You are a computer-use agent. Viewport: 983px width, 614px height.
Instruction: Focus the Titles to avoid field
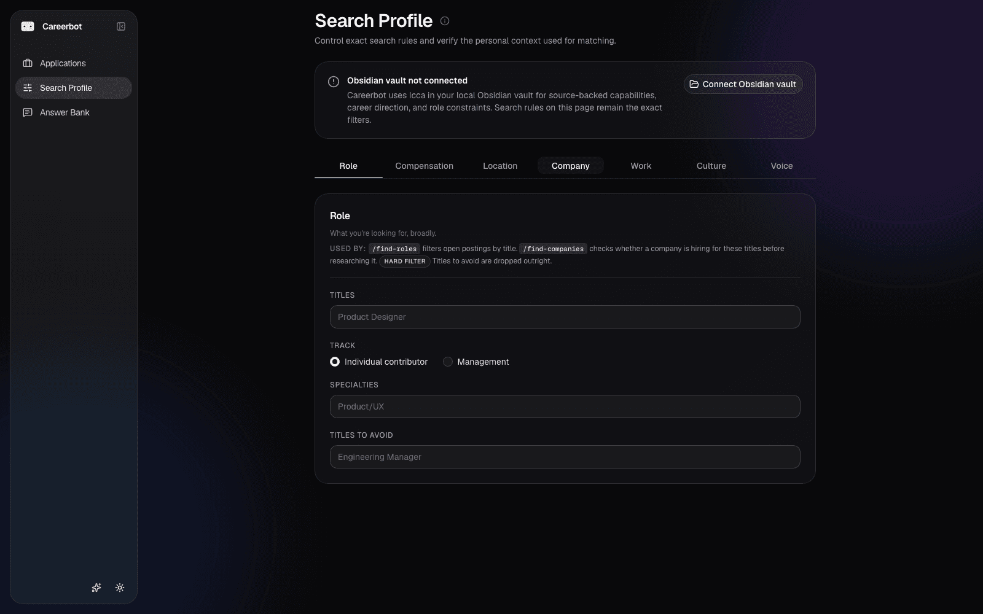(x=565, y=457)
